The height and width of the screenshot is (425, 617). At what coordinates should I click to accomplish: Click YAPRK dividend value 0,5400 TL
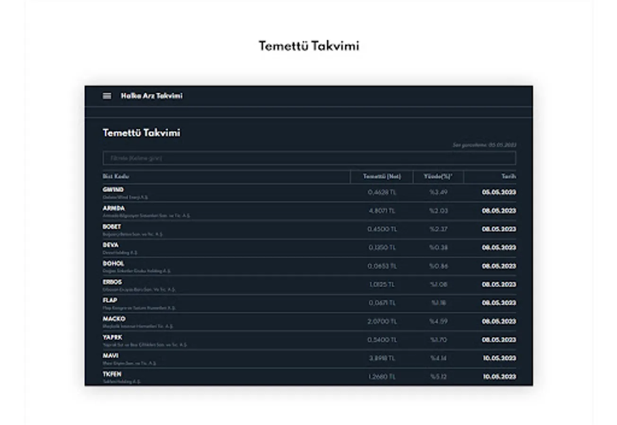pyautogui.click(x=382, y=340)
